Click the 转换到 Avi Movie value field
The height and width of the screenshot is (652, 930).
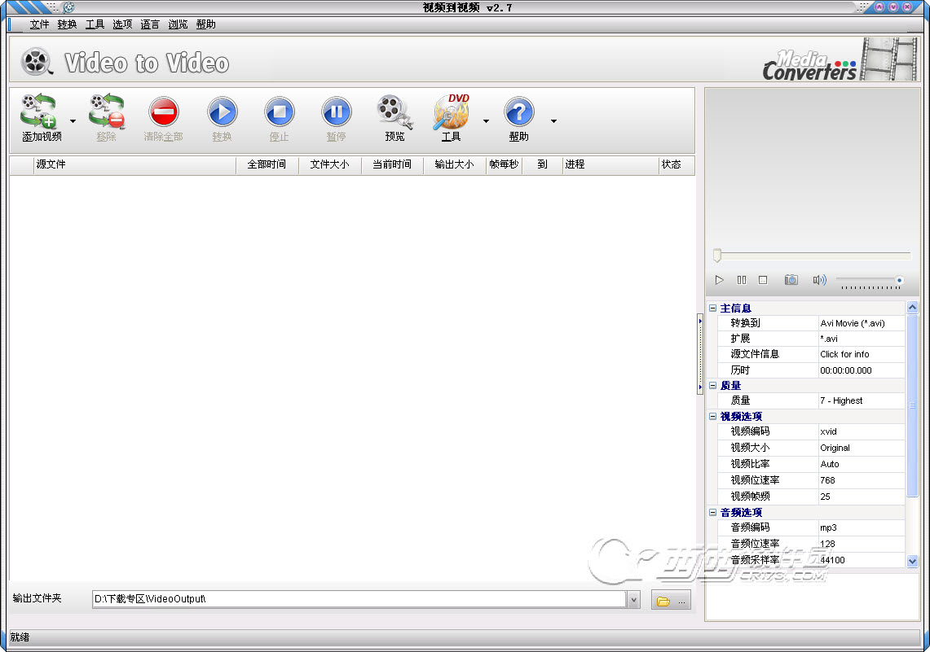point(860,323)
